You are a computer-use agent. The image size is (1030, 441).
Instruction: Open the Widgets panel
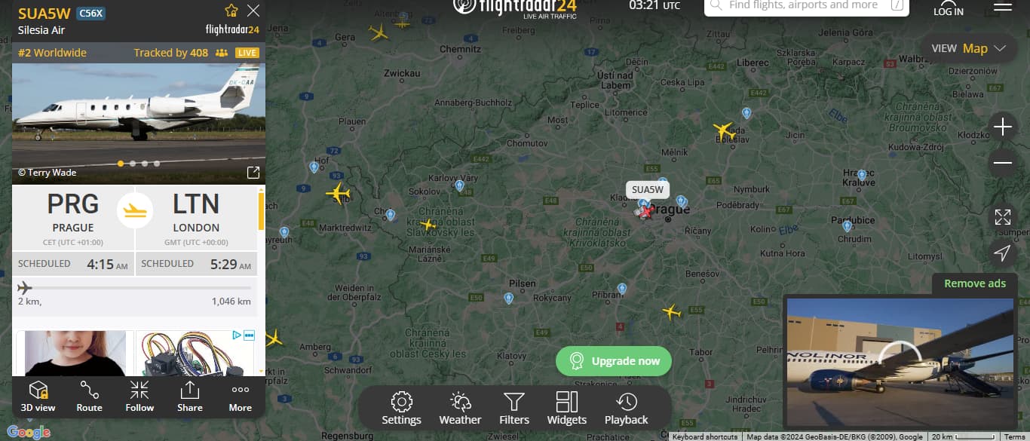[566, 408]
